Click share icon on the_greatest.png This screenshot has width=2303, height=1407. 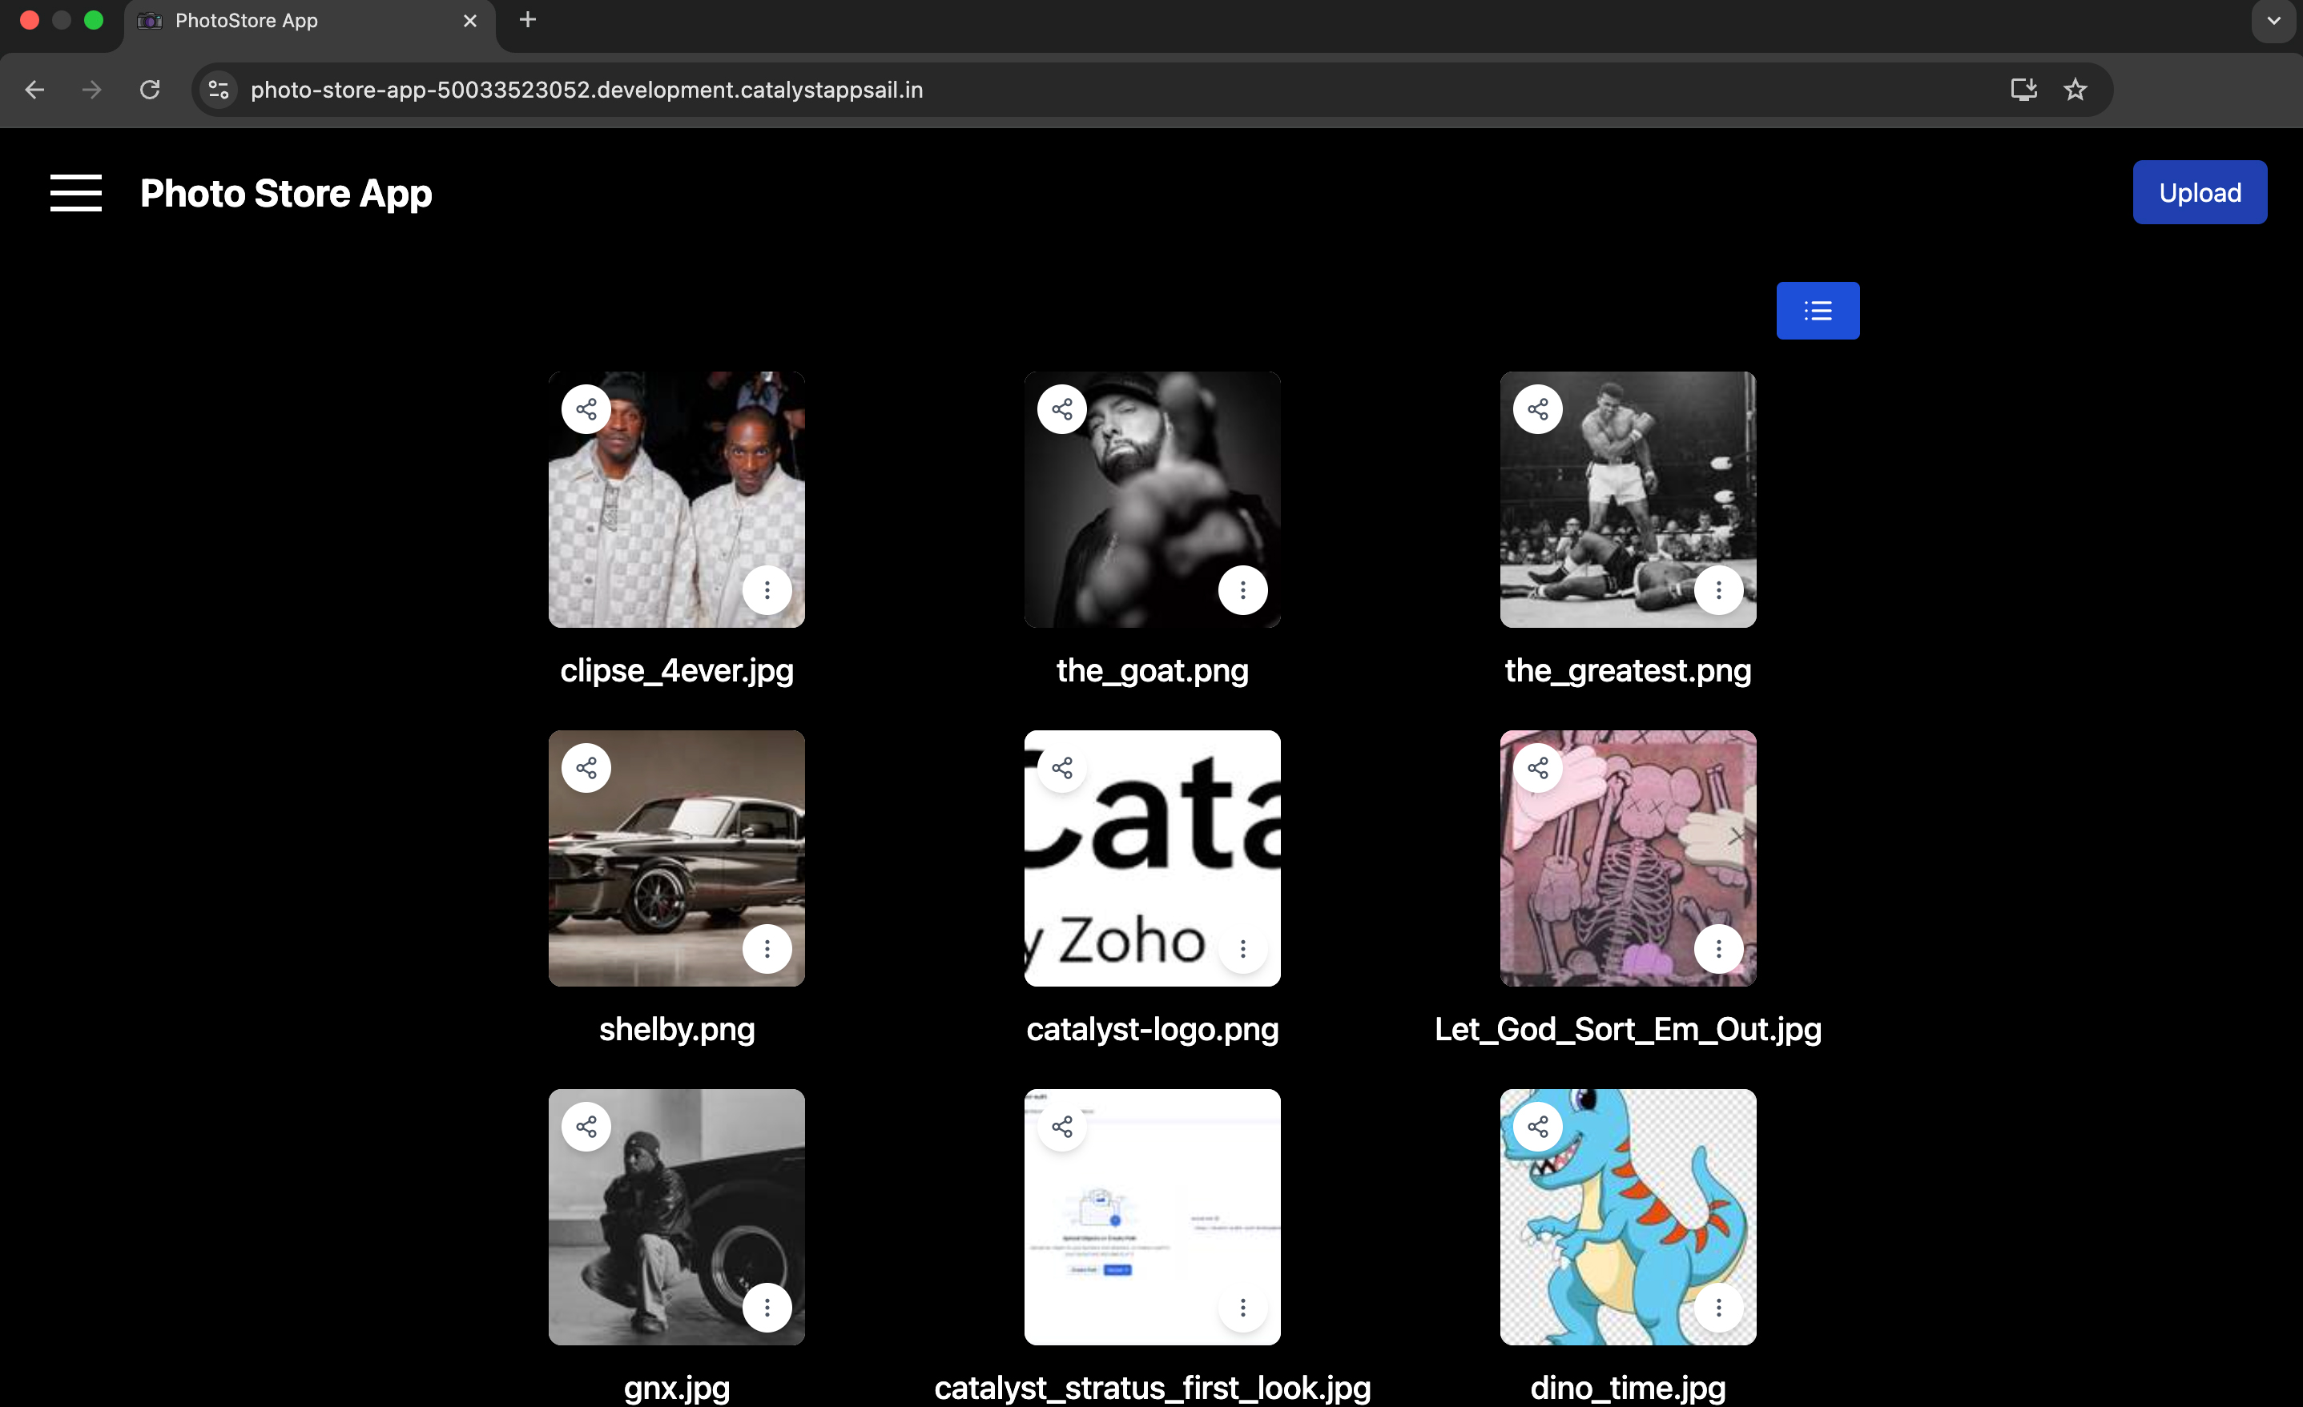click(1537, 409)
